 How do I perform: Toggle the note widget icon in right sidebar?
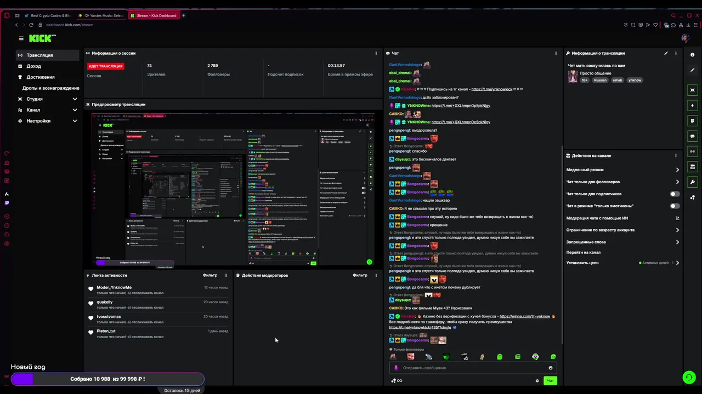coord(693,120)
